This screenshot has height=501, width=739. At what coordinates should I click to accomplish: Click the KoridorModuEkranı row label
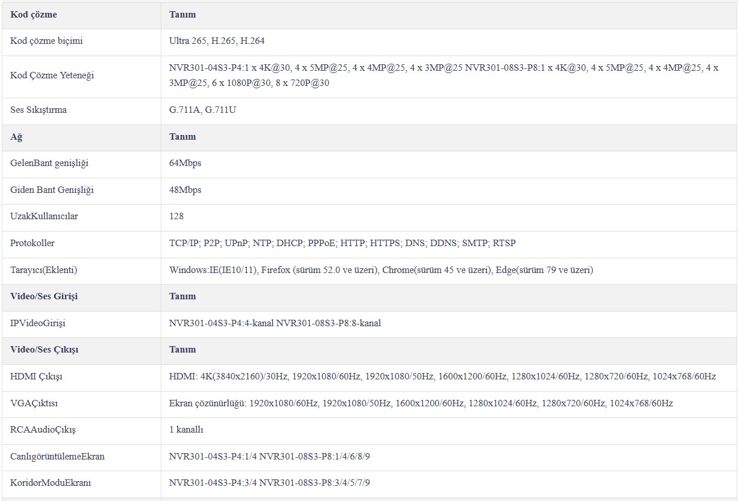point(51,483)
